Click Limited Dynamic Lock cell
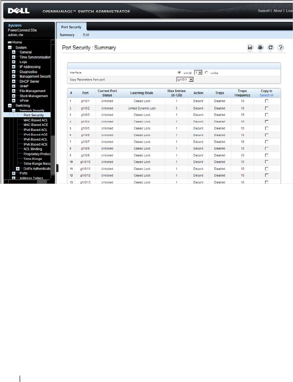 click(x=142, y=108)
